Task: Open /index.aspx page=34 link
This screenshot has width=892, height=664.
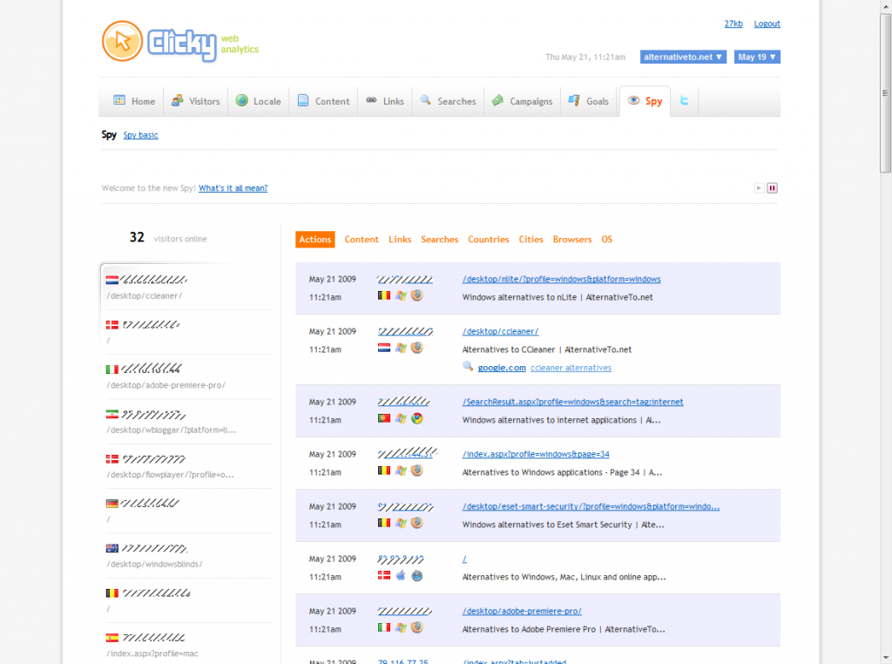Action: tap(536, 454)
